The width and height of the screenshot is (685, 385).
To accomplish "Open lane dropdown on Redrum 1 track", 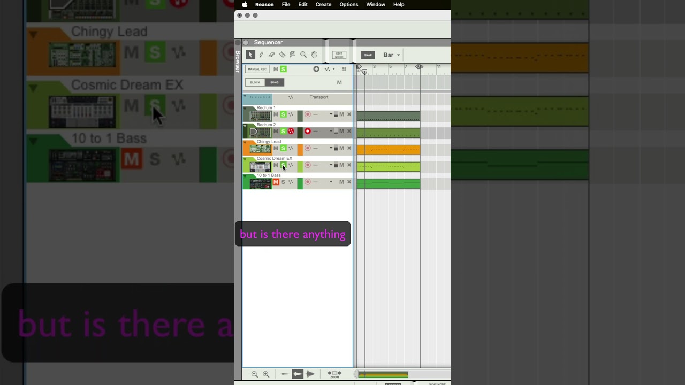I will 331,114.
